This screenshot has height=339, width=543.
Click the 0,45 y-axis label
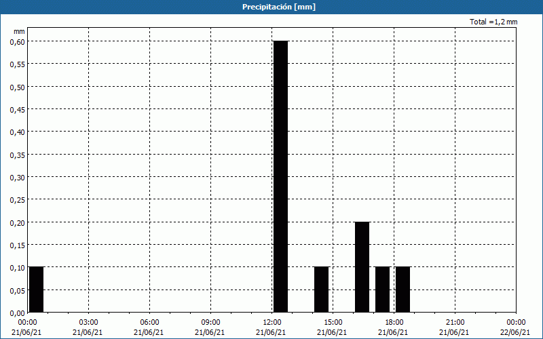[18, 109]
